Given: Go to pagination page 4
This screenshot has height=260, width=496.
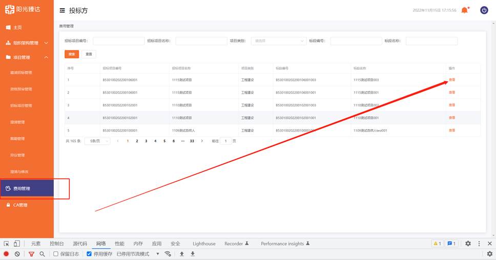Looking at the screenshot, I should [x=155, y=141].
